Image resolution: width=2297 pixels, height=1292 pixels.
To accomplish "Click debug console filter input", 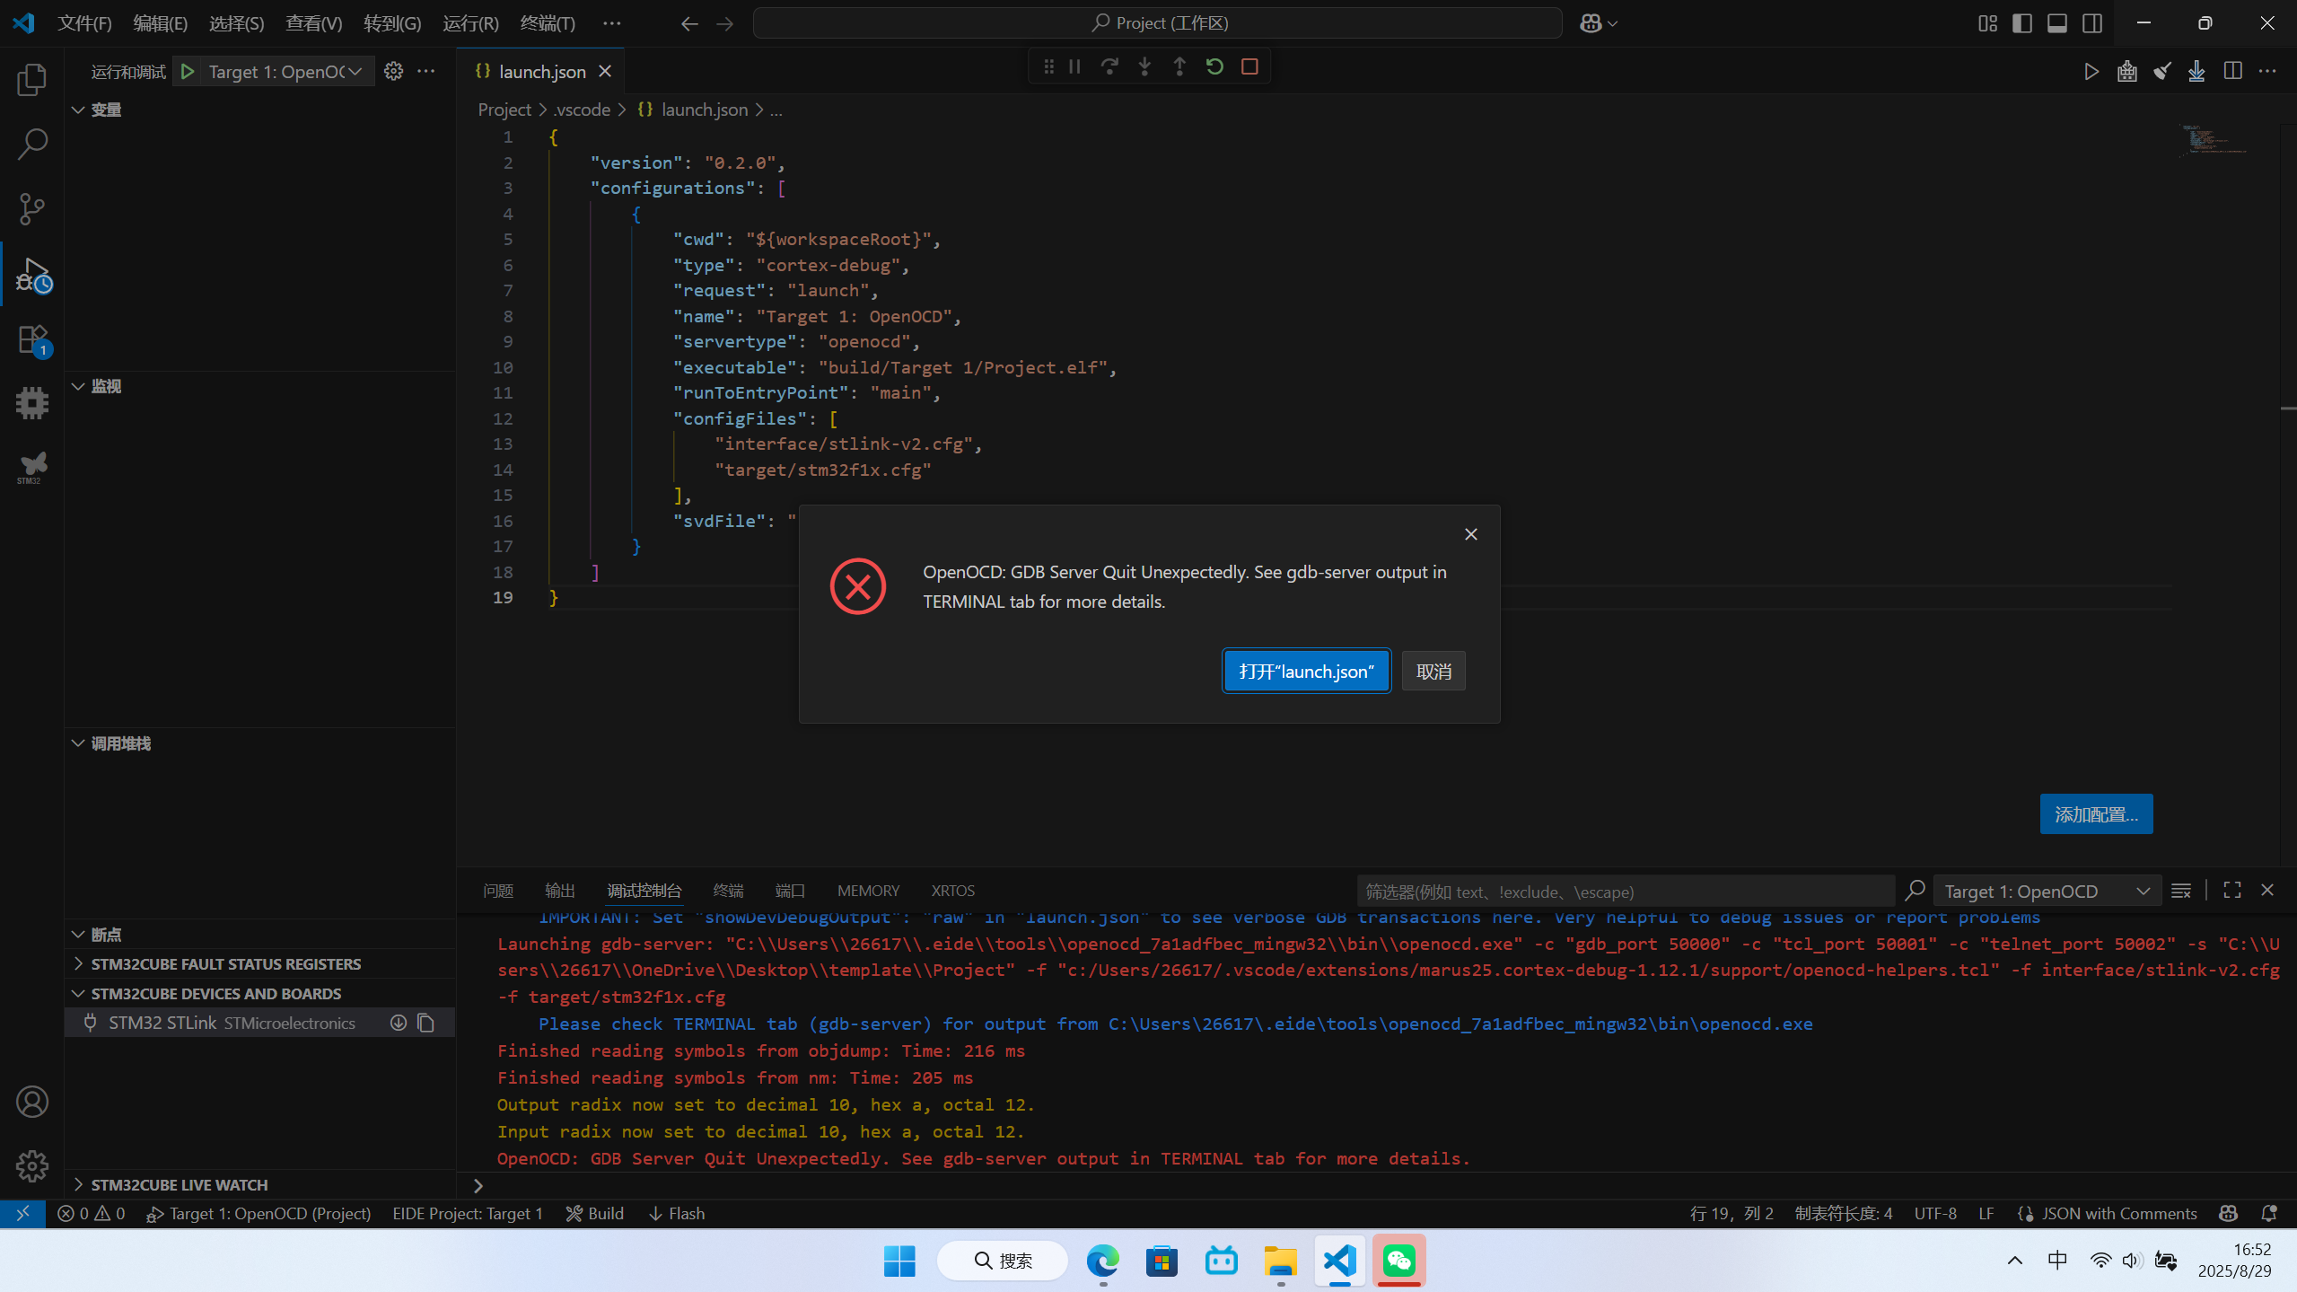I will point(1625,892).
